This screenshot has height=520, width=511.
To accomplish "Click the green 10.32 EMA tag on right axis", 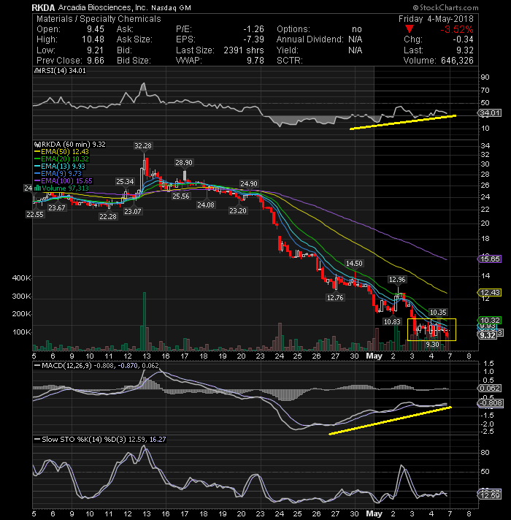I will click(x=489, y=321).
